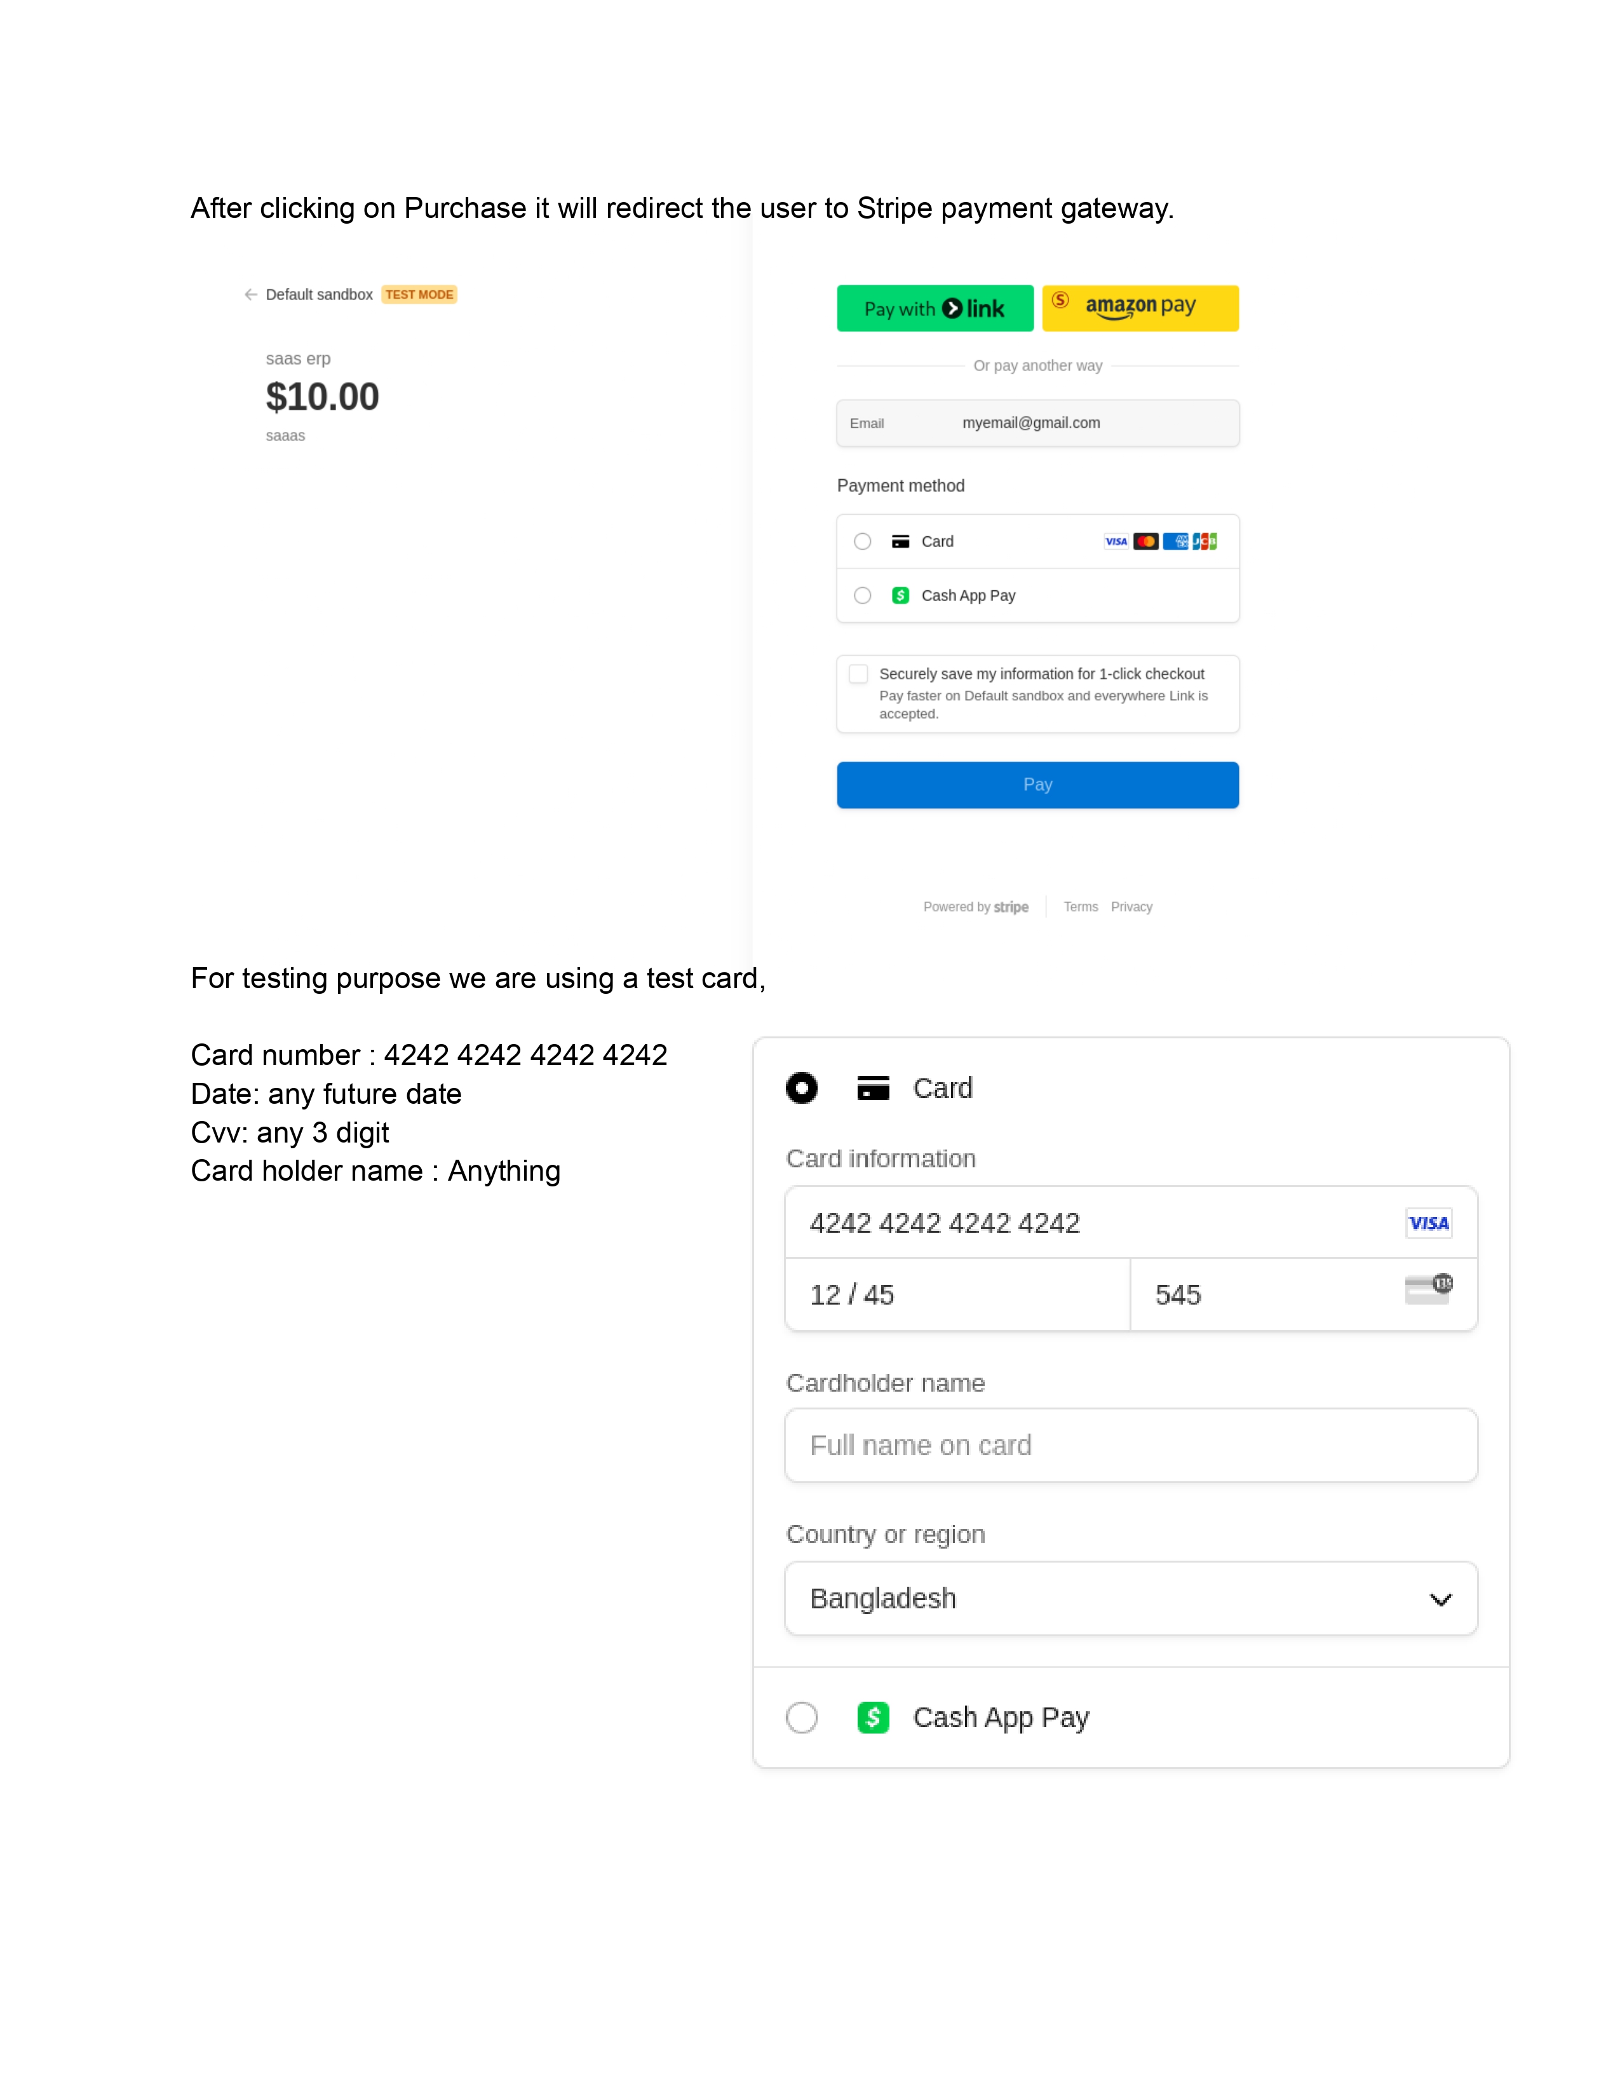Select the Card radio button in Payment method
This screenshot has width=1620, height=2097.
click(862, 541)
